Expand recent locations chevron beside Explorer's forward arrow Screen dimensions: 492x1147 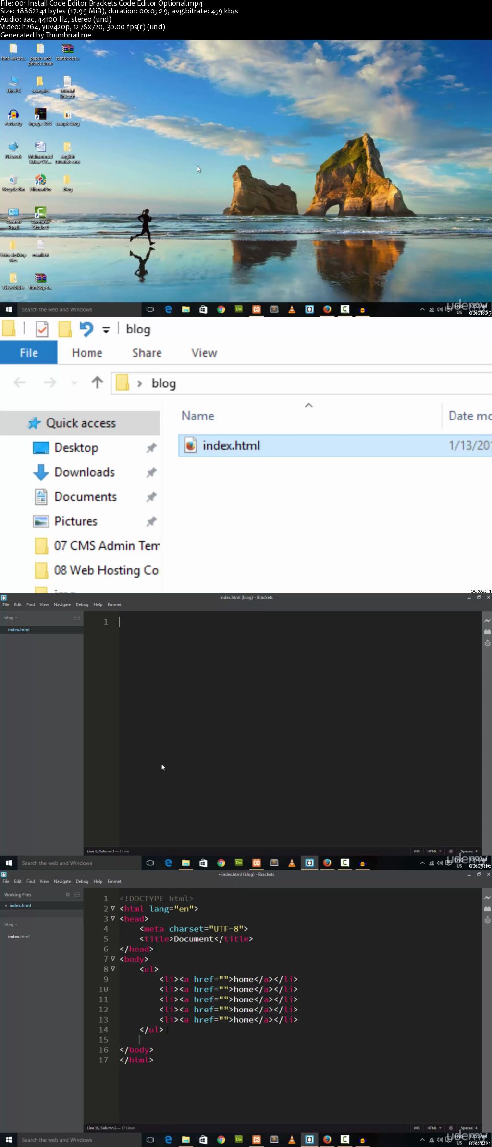74,382
